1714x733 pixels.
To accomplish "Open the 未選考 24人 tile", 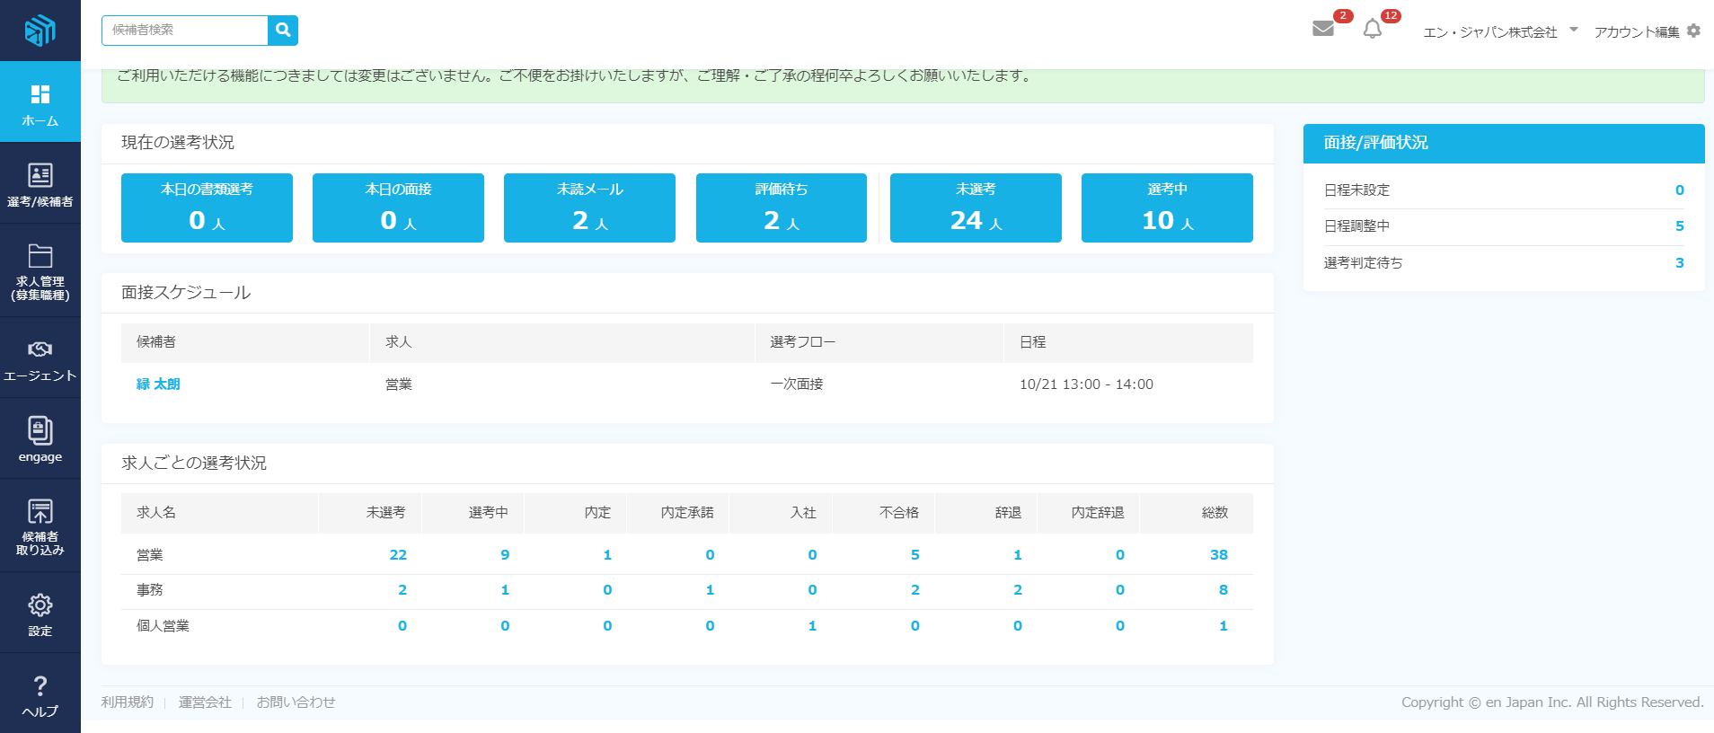I will click(x=976, y=208).
